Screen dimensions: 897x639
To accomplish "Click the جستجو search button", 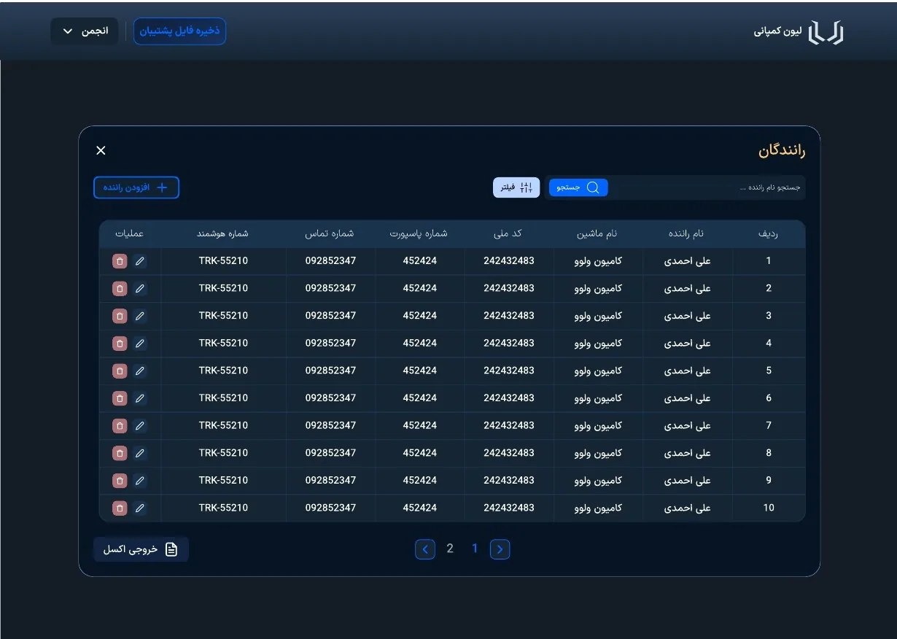I will [x=578, y=187].
